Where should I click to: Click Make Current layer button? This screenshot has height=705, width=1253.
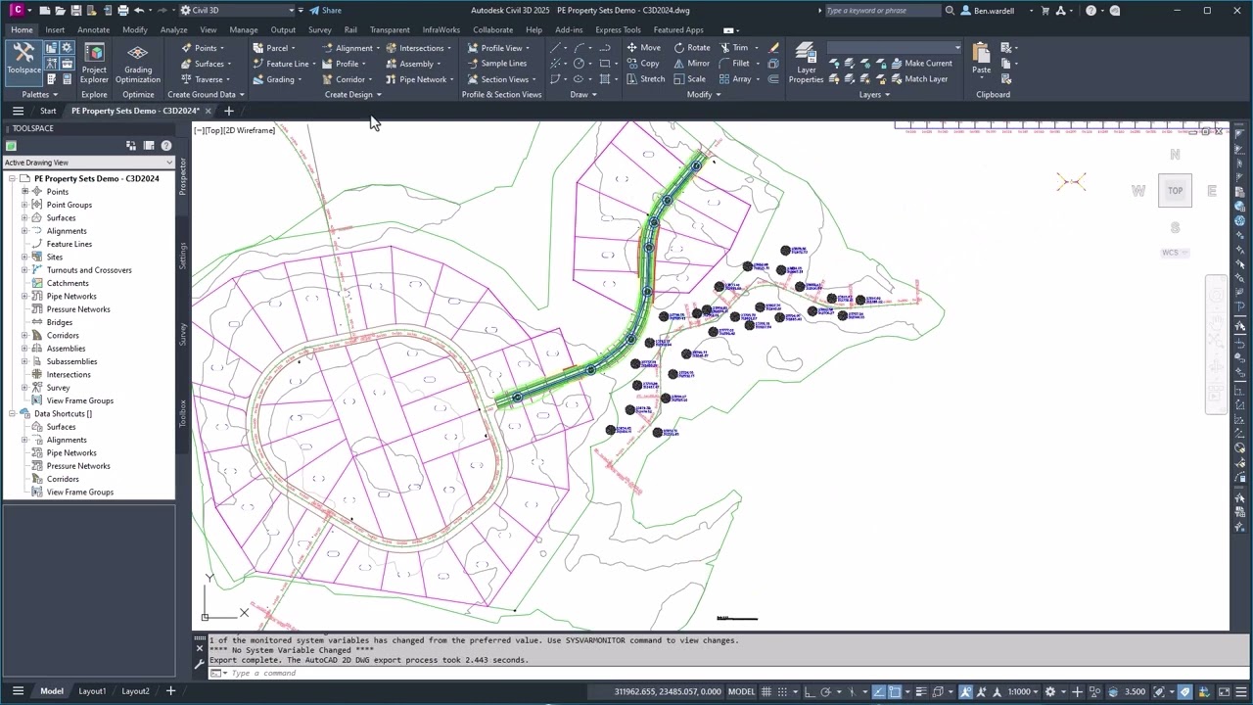tap(920, 63)
